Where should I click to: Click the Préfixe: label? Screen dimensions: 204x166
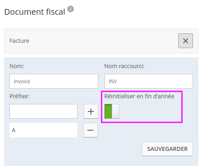[x=20, y=96]
